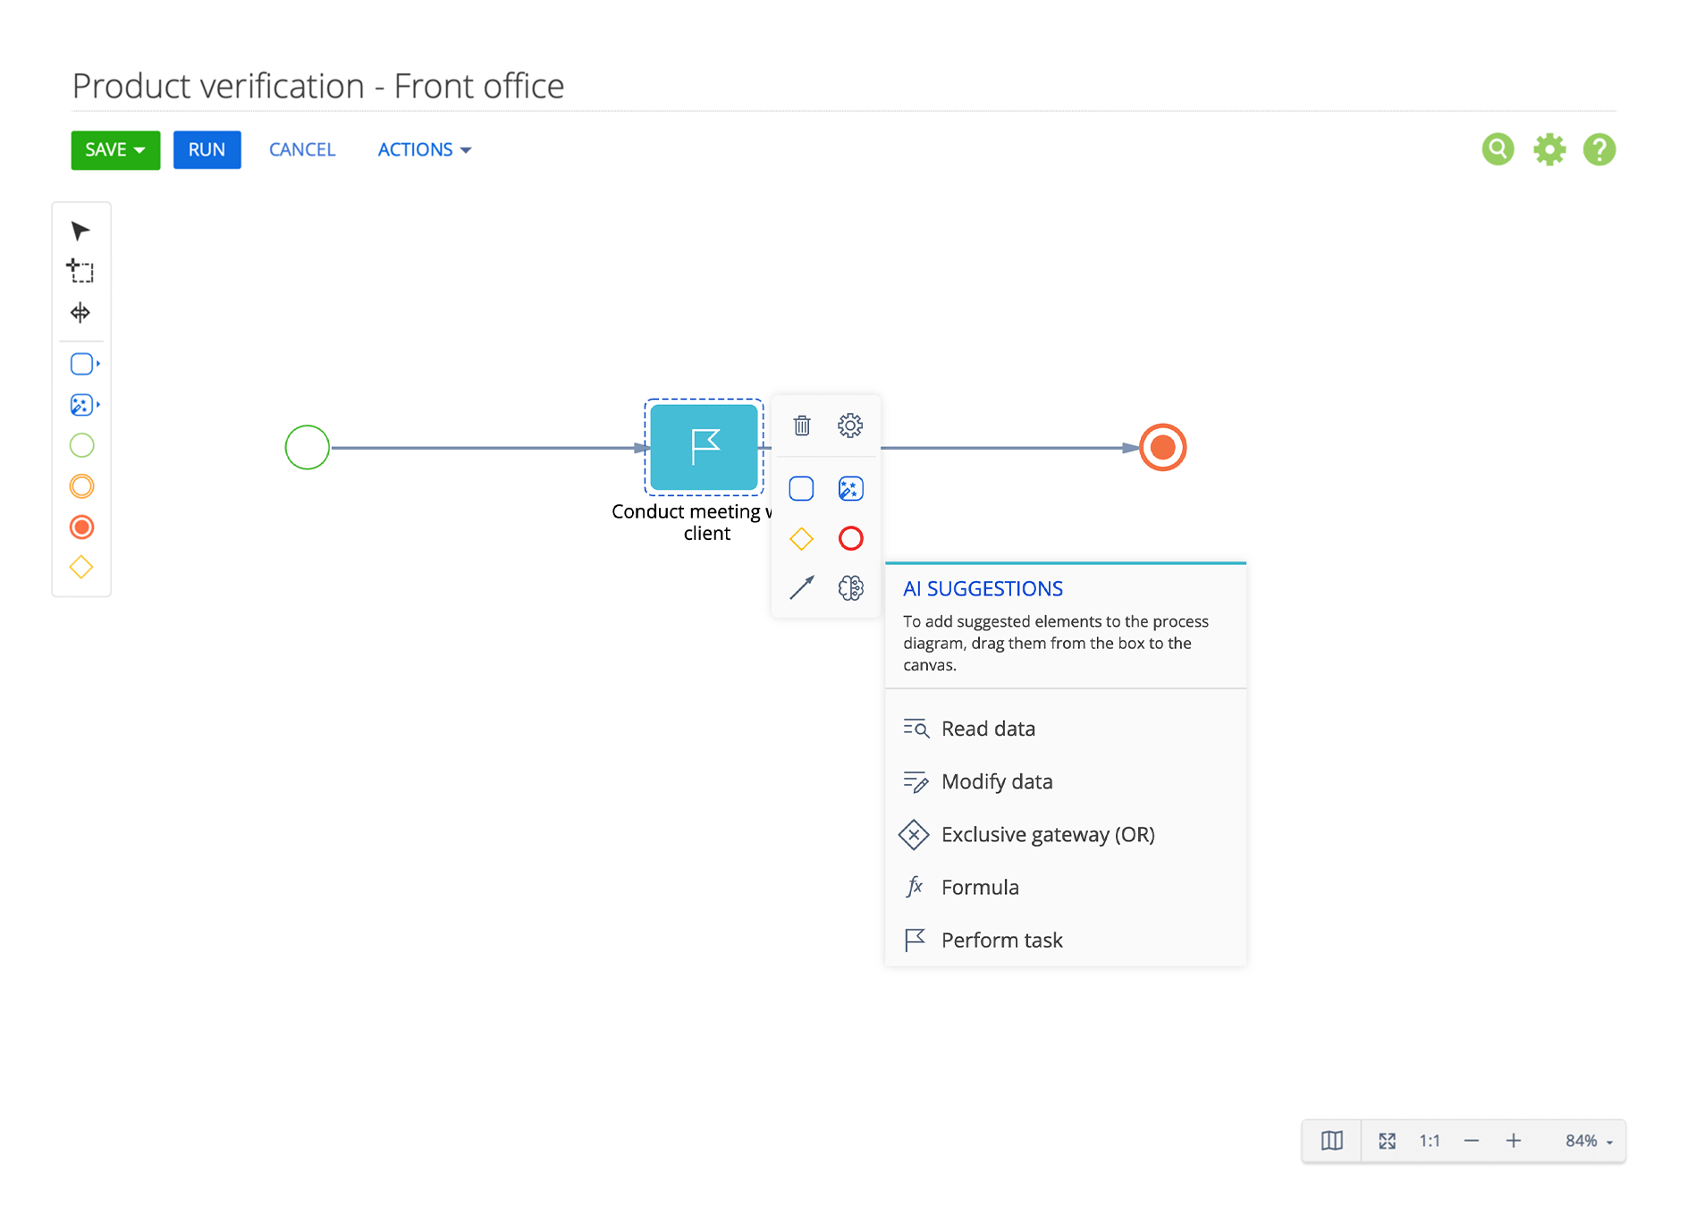Delete the selected task using the trash icon
This screenshot has height=1223, width=1688.
[x=801, y=426]
